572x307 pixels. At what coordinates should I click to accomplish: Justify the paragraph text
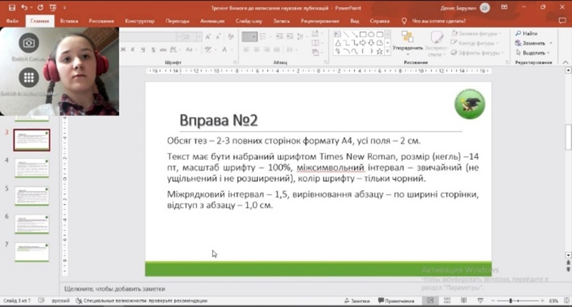point(277,49)
